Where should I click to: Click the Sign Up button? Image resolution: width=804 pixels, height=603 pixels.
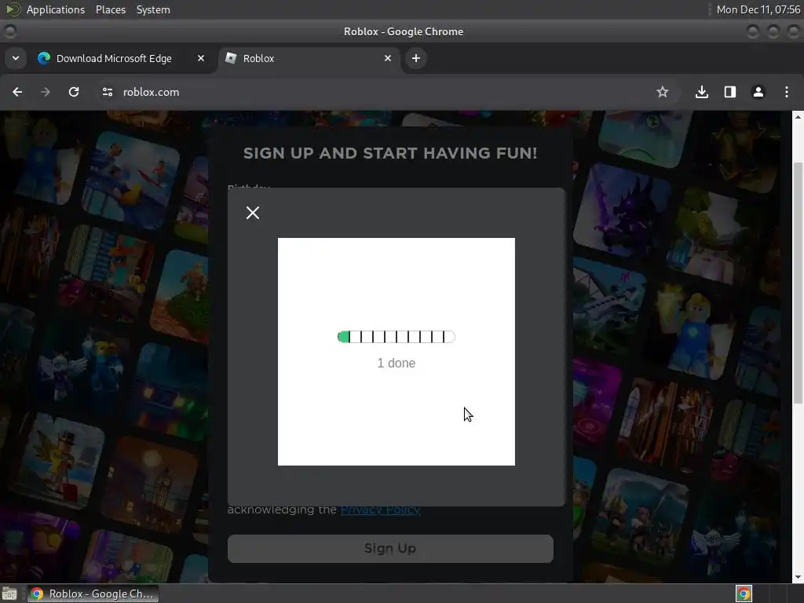(390, 548)
